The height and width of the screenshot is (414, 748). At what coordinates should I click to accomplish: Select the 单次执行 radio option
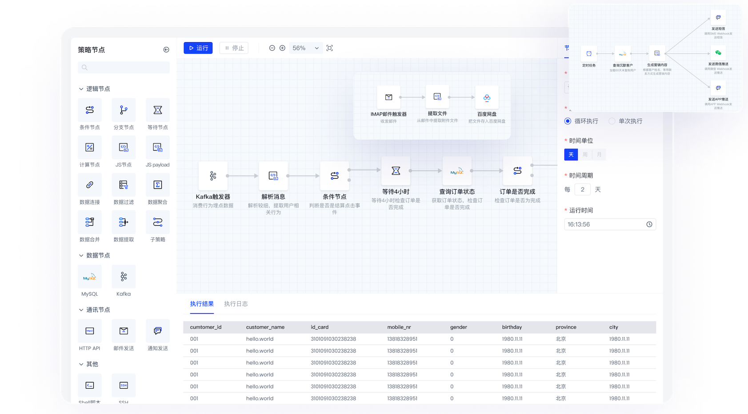[x=612, y=121]
